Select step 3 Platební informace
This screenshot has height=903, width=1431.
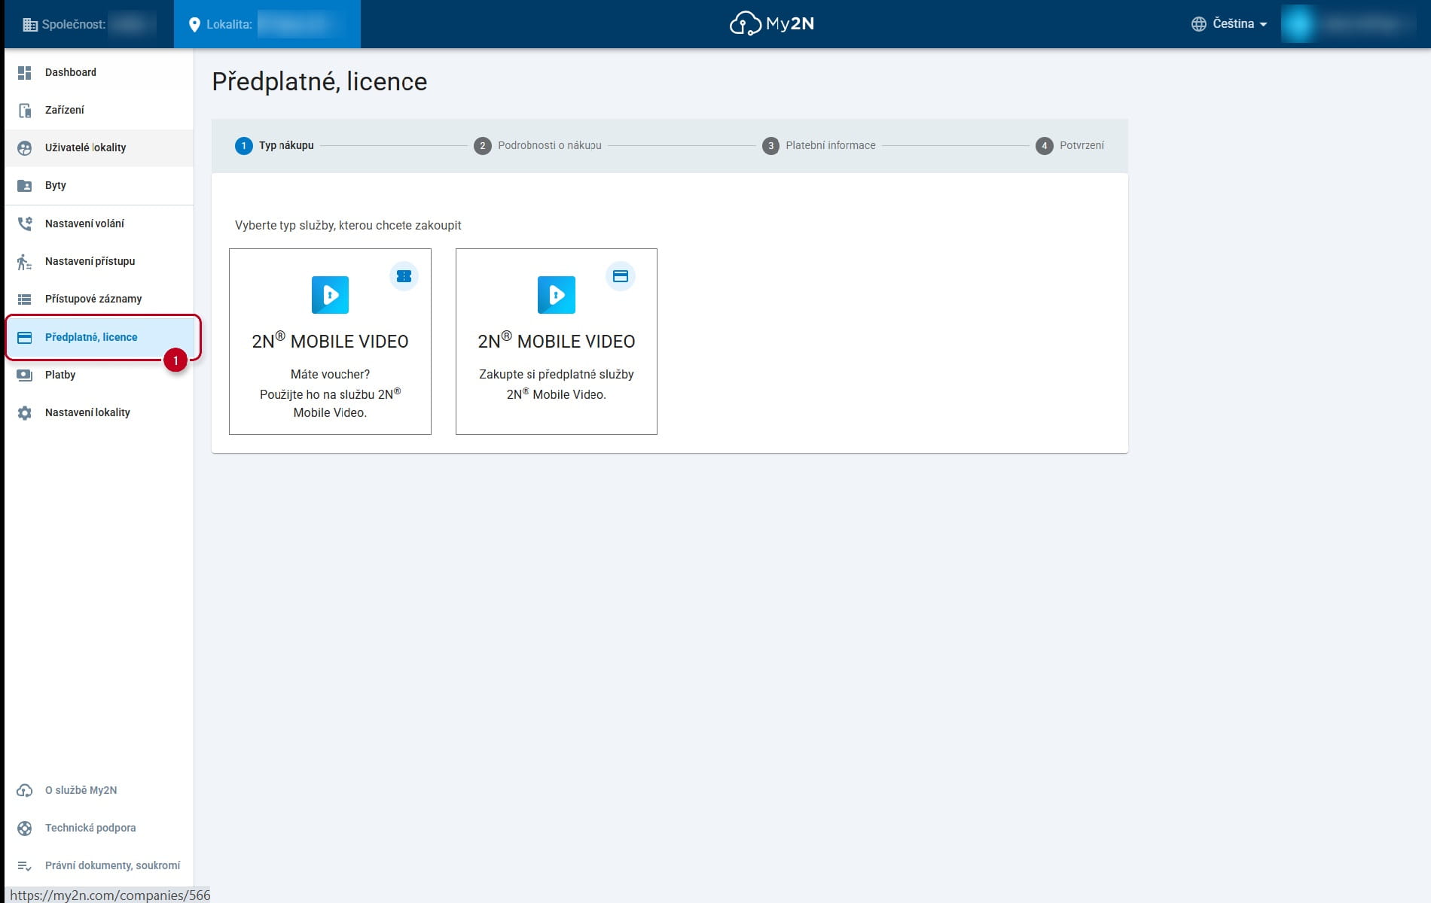coord(819,145)
